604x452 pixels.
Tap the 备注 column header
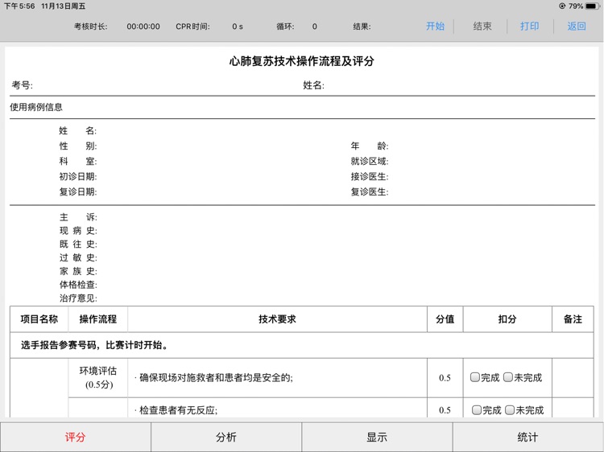pos(573,319)
